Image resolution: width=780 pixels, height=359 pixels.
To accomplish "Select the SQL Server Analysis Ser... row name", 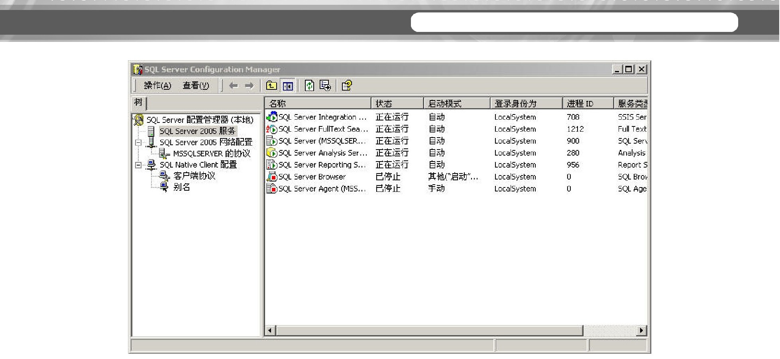I will click(x=323, y=153).
